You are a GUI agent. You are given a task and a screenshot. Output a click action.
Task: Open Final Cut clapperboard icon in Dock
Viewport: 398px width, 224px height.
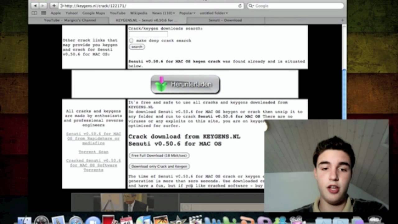tap(195, 220)
